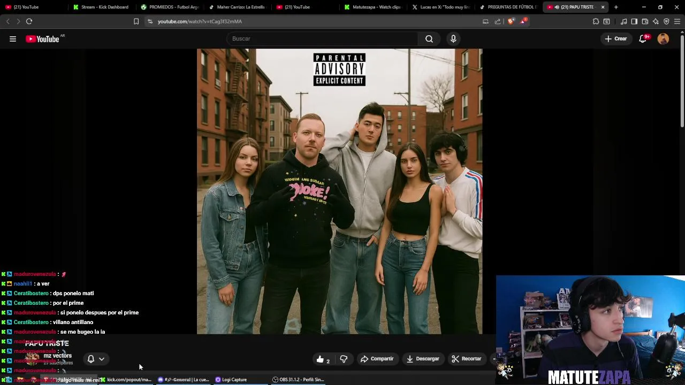This screenshot has height=385, width=685.
Task: Dislike the video with thumbs down
Action: 344,359
